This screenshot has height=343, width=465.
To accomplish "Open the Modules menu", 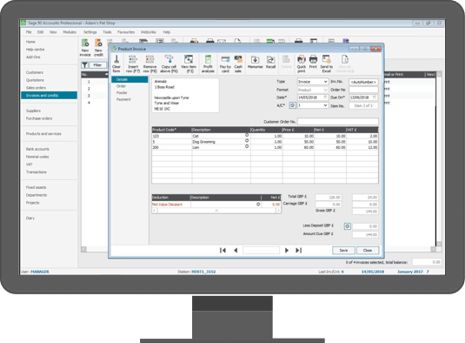I will coord(70,32).
